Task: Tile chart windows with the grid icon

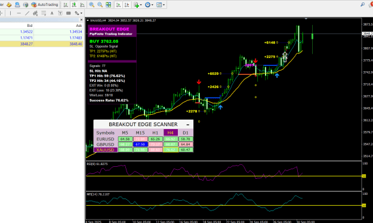Action: [x=108, y=5]
